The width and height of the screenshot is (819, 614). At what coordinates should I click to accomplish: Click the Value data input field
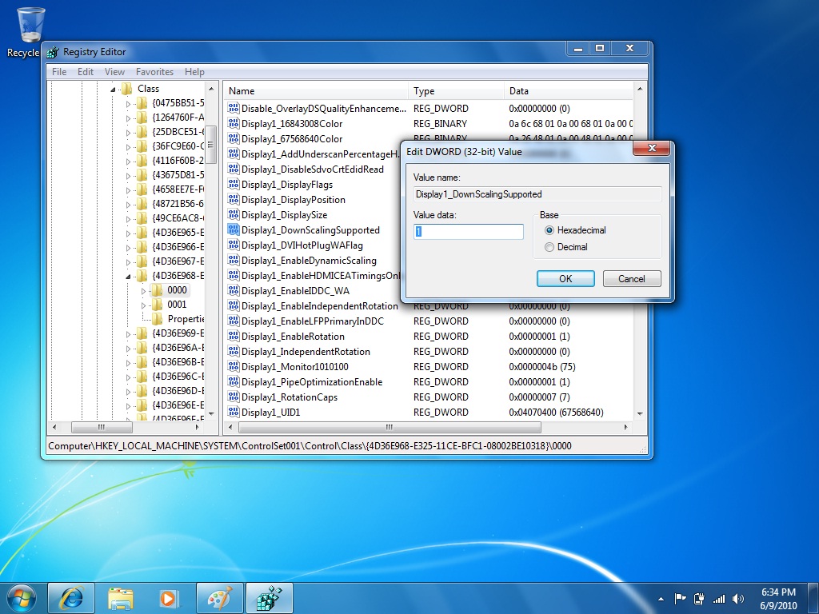coord(469,231)
